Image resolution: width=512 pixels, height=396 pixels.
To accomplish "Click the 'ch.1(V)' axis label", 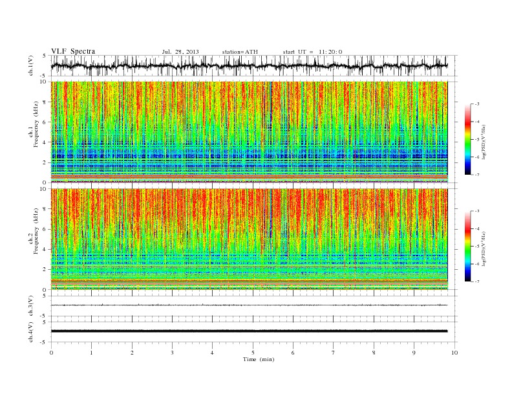I will [x=31, y=65].
